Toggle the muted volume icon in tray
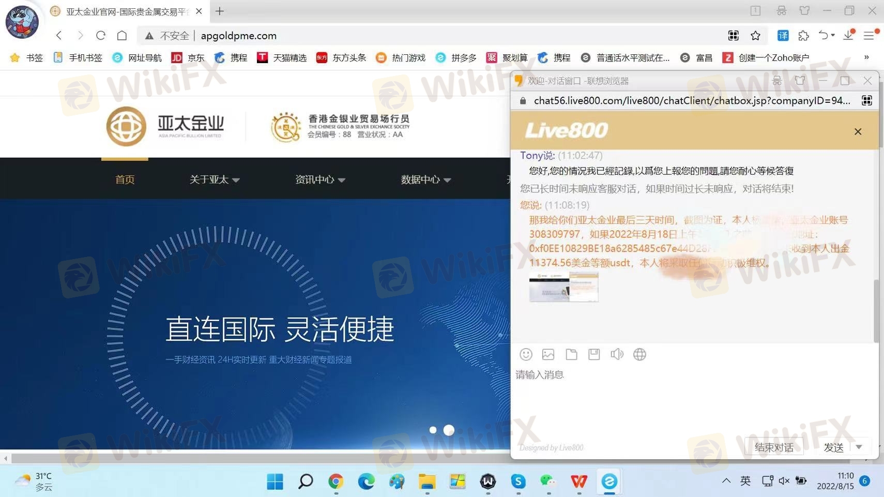The width and height of the screenshot is (884, 497). pos(784,481)
